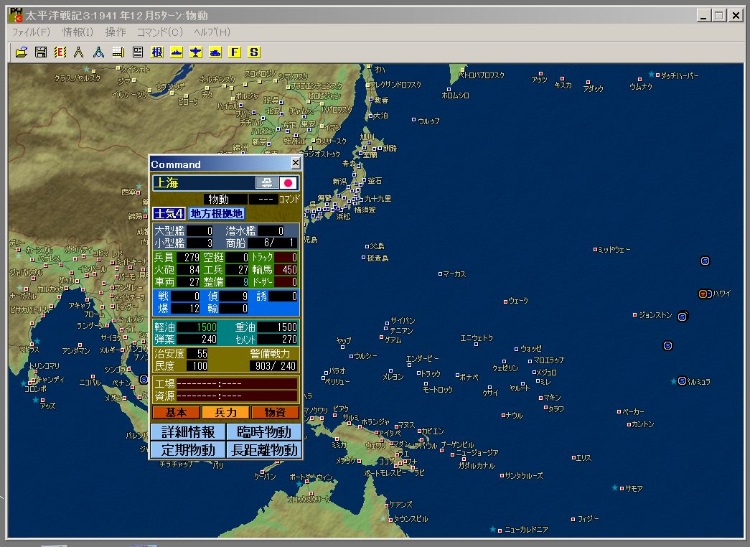Switch to the 基本 tab in Command panel
The image size is (750, 547).
[176, 413]
